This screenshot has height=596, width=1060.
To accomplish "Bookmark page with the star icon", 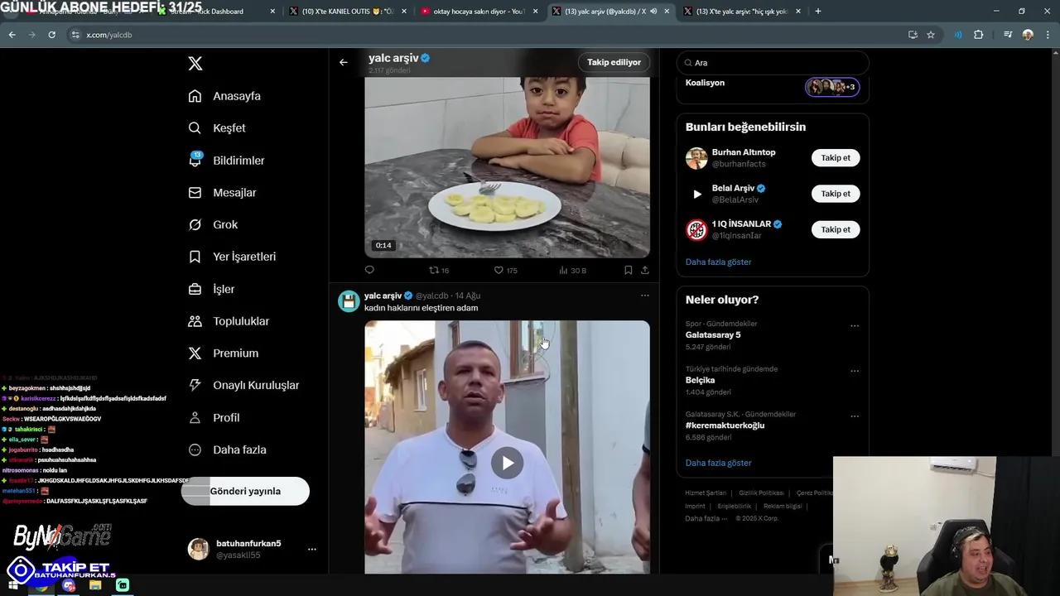I will (x=931, y=35).
